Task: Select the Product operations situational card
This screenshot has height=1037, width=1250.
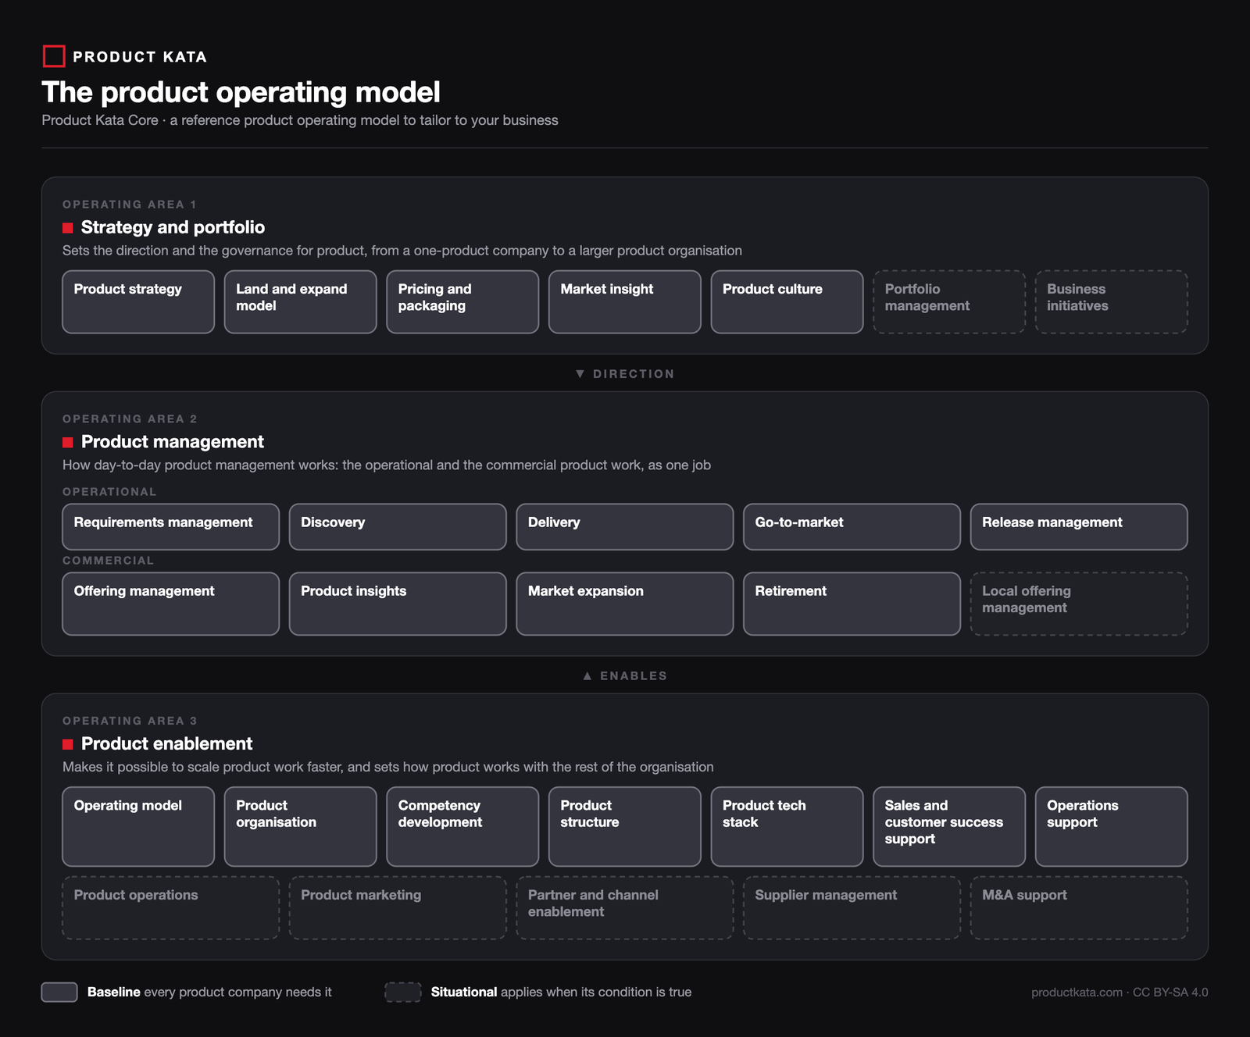Action: click(x=171, y=908)
